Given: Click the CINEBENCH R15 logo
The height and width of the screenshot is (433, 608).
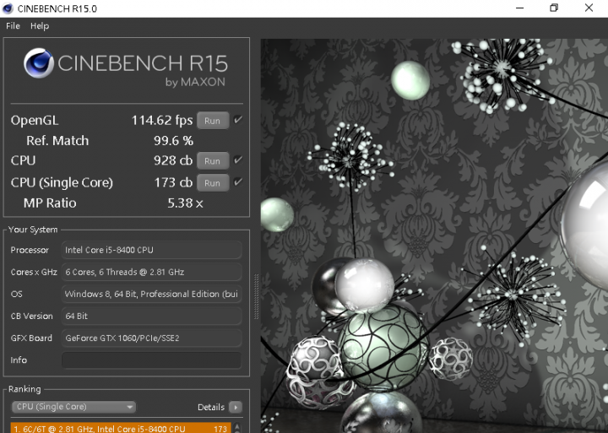Looking at the screenshot, I should pyautogui.click(x=125, y=68).
